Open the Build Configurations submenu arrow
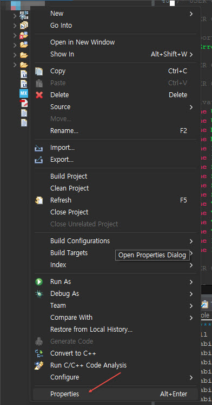Screen dimensions: 212x405 [191, 241]
